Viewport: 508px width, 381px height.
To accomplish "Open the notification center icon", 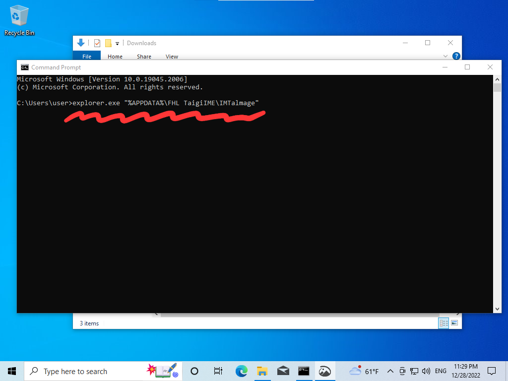I will [x=492, y=371].
